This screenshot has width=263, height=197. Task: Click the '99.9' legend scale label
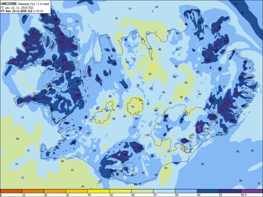click(x=244, y=195)
